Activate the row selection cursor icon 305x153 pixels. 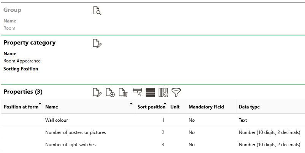click(x=137, y=92)
